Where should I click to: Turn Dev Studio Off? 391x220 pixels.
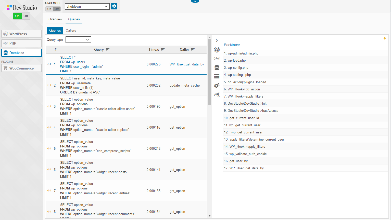26,16
